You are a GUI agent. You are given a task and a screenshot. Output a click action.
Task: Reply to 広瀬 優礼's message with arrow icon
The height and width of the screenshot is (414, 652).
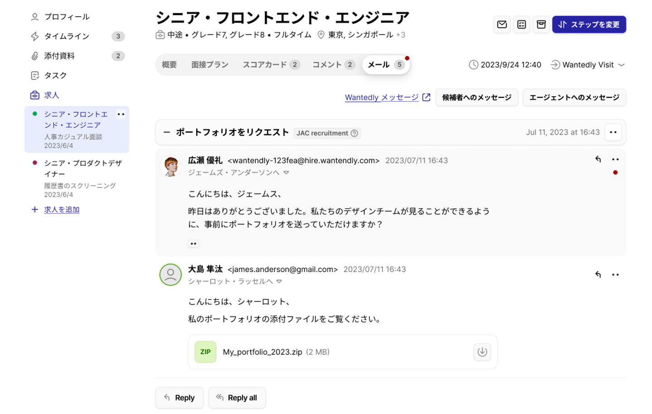[598, 159]
